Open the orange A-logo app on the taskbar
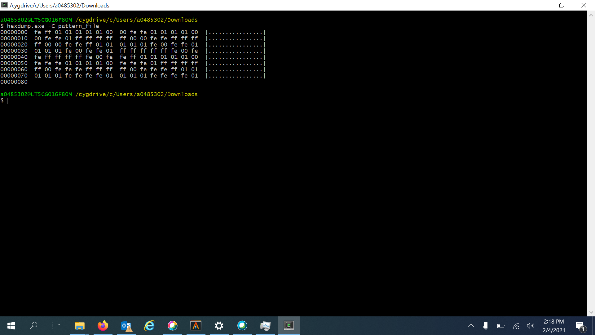 196,326
